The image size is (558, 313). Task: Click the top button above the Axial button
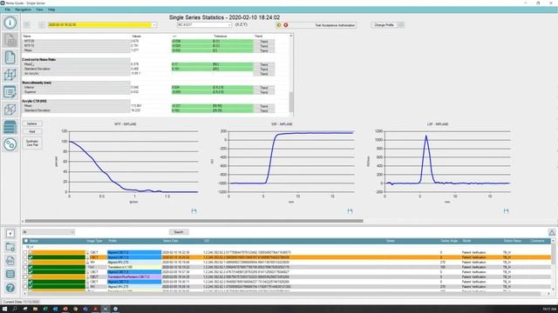point(32,123)
